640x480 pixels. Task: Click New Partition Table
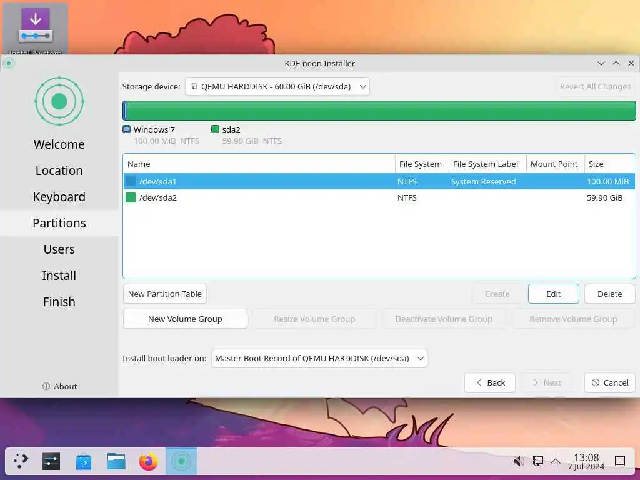click(x=165, y=294)
